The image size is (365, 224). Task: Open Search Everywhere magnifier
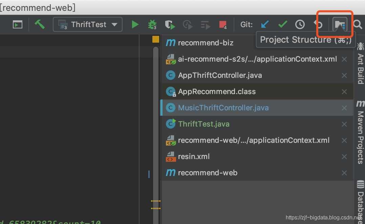358,24
